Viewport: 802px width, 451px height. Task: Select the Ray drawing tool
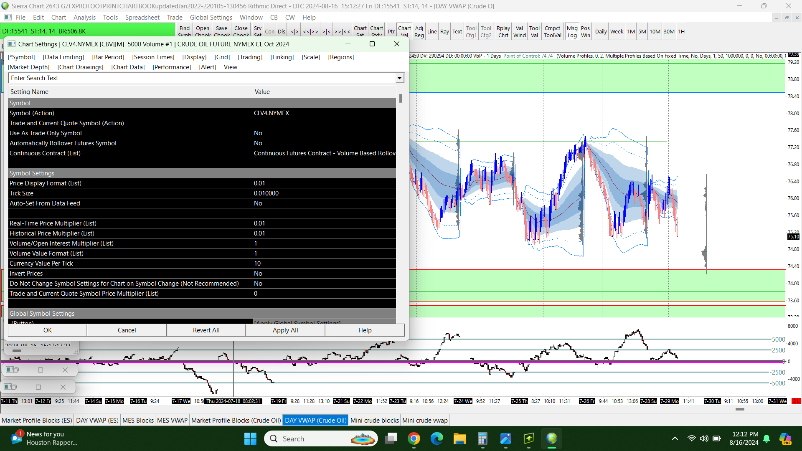point(444,32)
